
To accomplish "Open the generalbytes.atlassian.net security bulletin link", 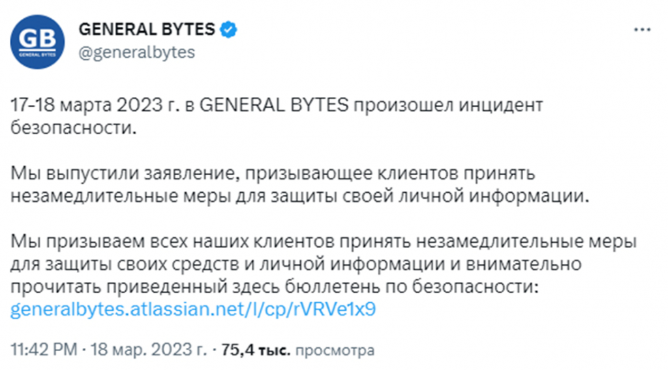I will coord(194,309).
